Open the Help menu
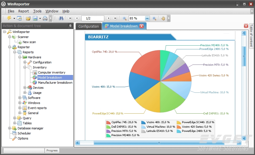Screen dimensions: 255x155 coord(66,11)
